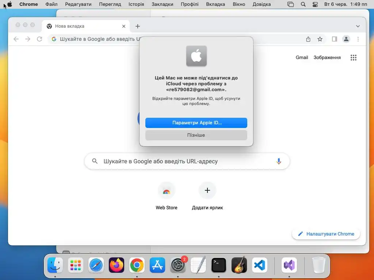Go forward with the forward arrow
The image size is (374, 280).
coord(28,39)
